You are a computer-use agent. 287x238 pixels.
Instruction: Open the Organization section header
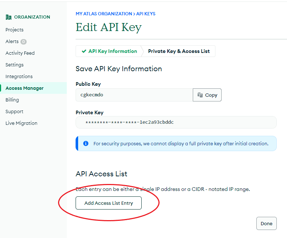click(x=28, y=17)
